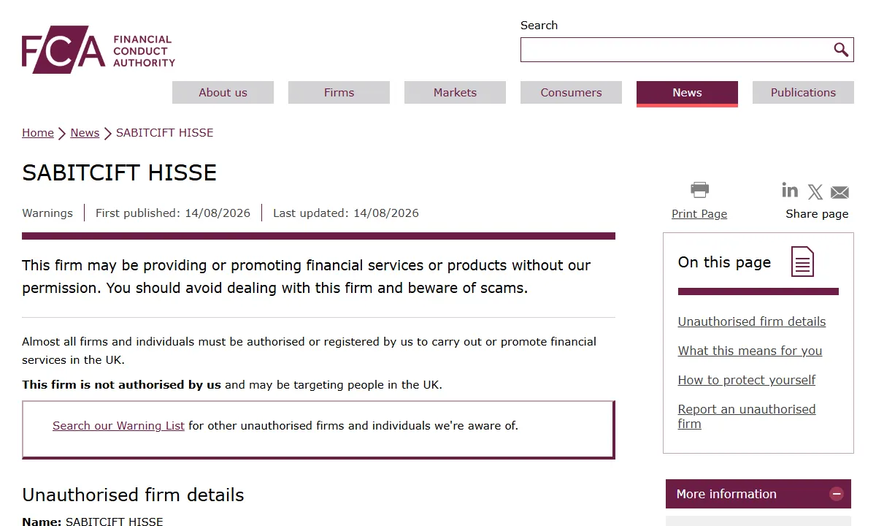Click the search magnifier icon
Viewport: 876px width, 526px height.
point(841,50)
